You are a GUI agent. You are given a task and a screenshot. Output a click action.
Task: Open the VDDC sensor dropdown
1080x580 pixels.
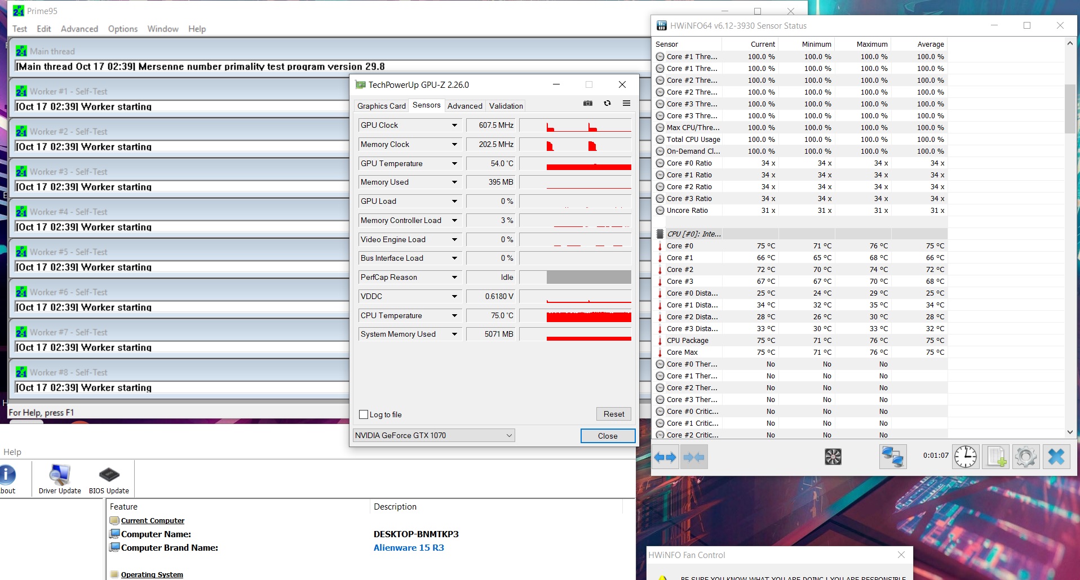454,296
